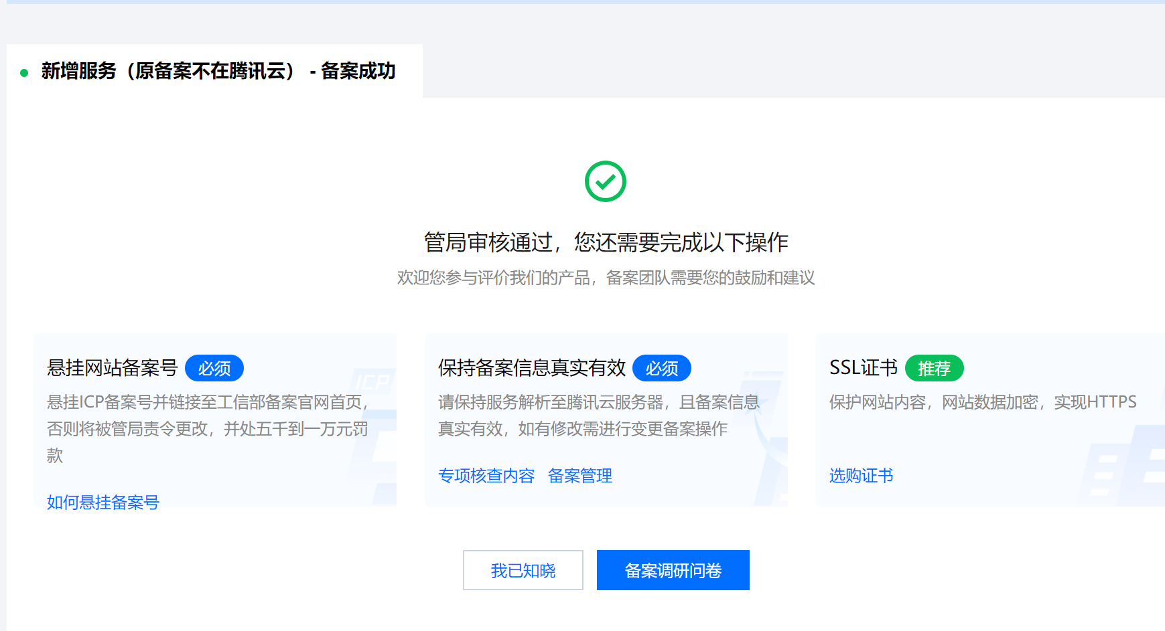Screen dimensions: 1165x631
Task: Click the green status dot before 新增服务
Action: [x=24, y=71]
